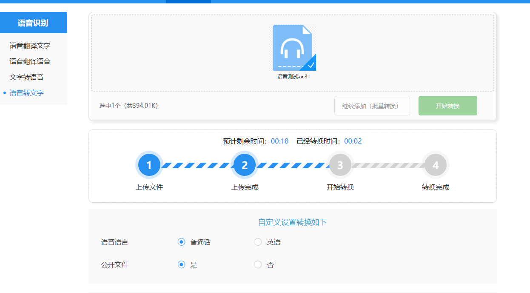Choose 否 for 公开文件
Screen dimensions: 530x293
[258, 264]
